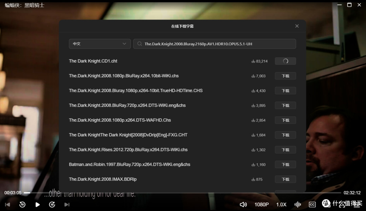Go to previous video
The image size is (366, 211).
tap(7, 205)
